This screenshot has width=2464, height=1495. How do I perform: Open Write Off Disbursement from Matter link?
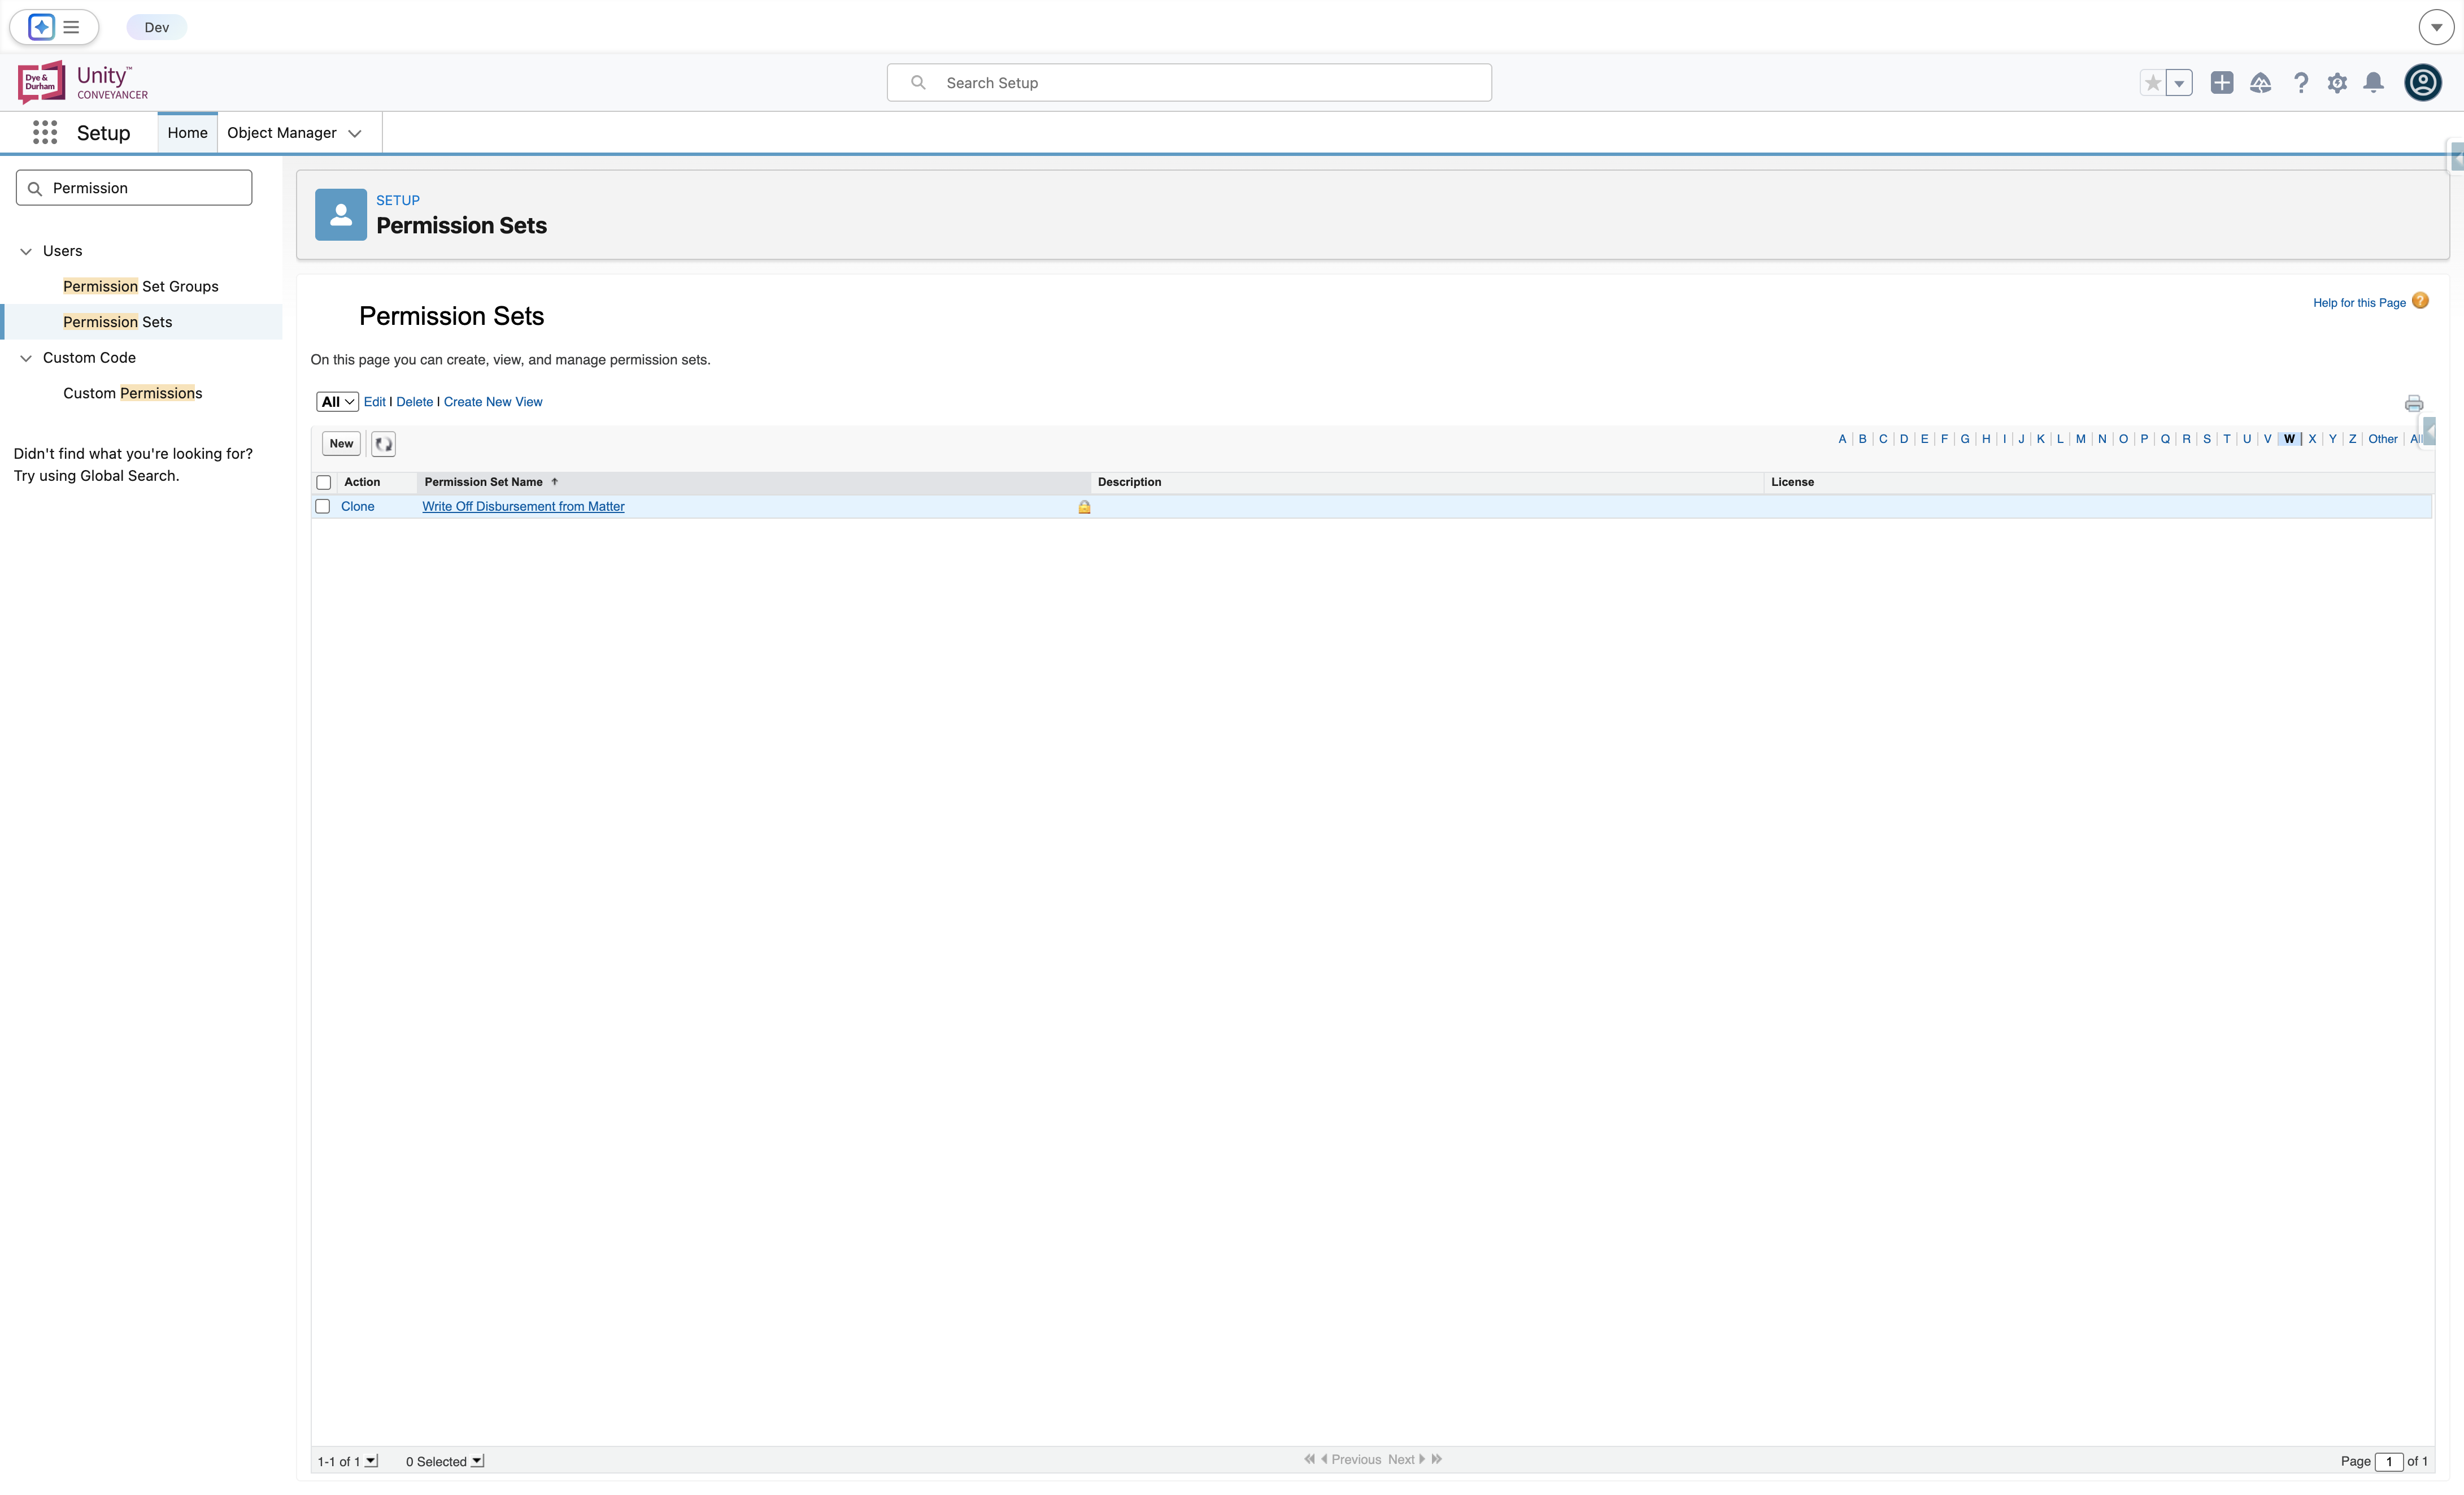click(523, 506)
